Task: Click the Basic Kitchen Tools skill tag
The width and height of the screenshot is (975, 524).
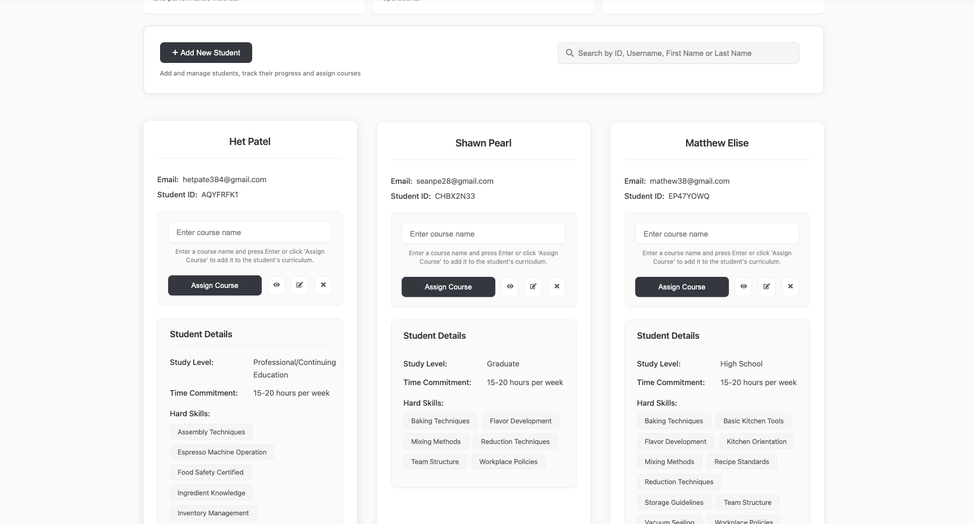Action: click(754, 421)
